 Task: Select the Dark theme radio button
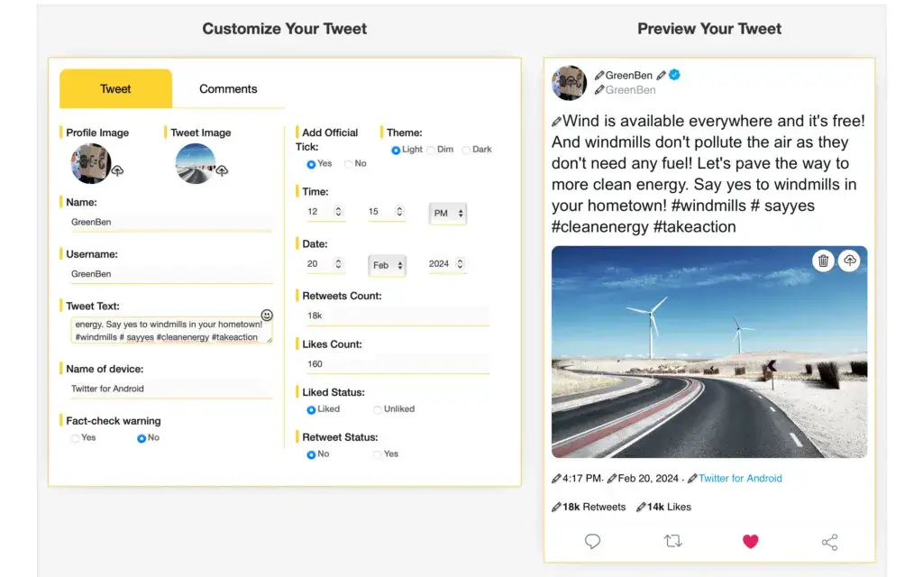[x=466, y=150]
